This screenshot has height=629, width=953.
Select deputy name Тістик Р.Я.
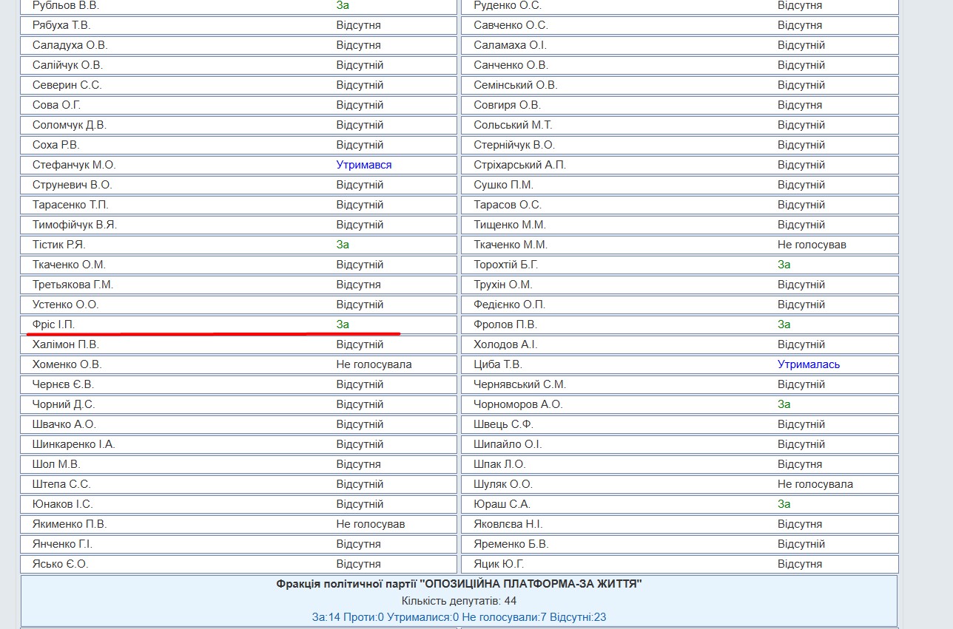click(x=59, y=245)
